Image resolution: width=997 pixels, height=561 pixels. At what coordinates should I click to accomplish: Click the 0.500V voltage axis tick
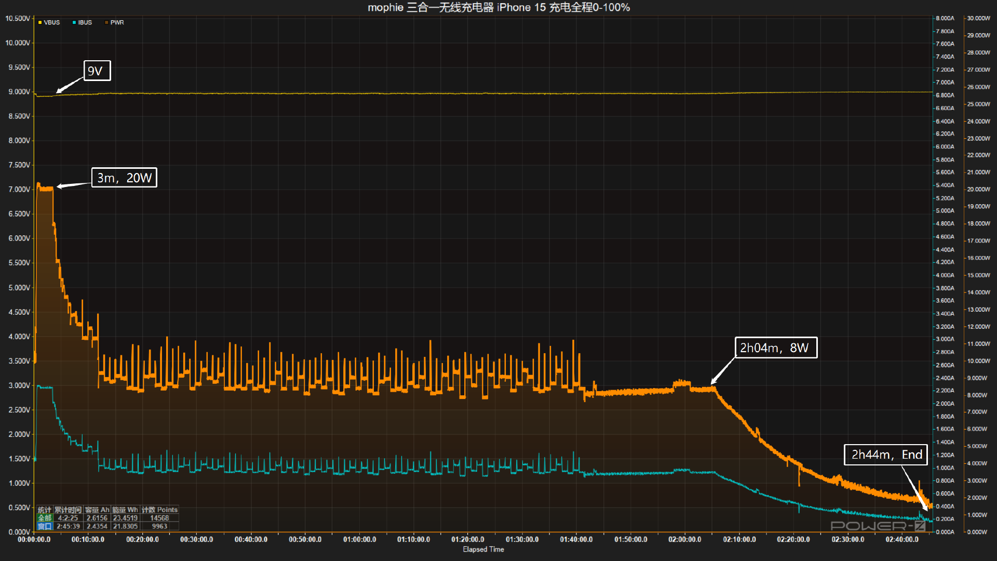(x=19, y=507)
